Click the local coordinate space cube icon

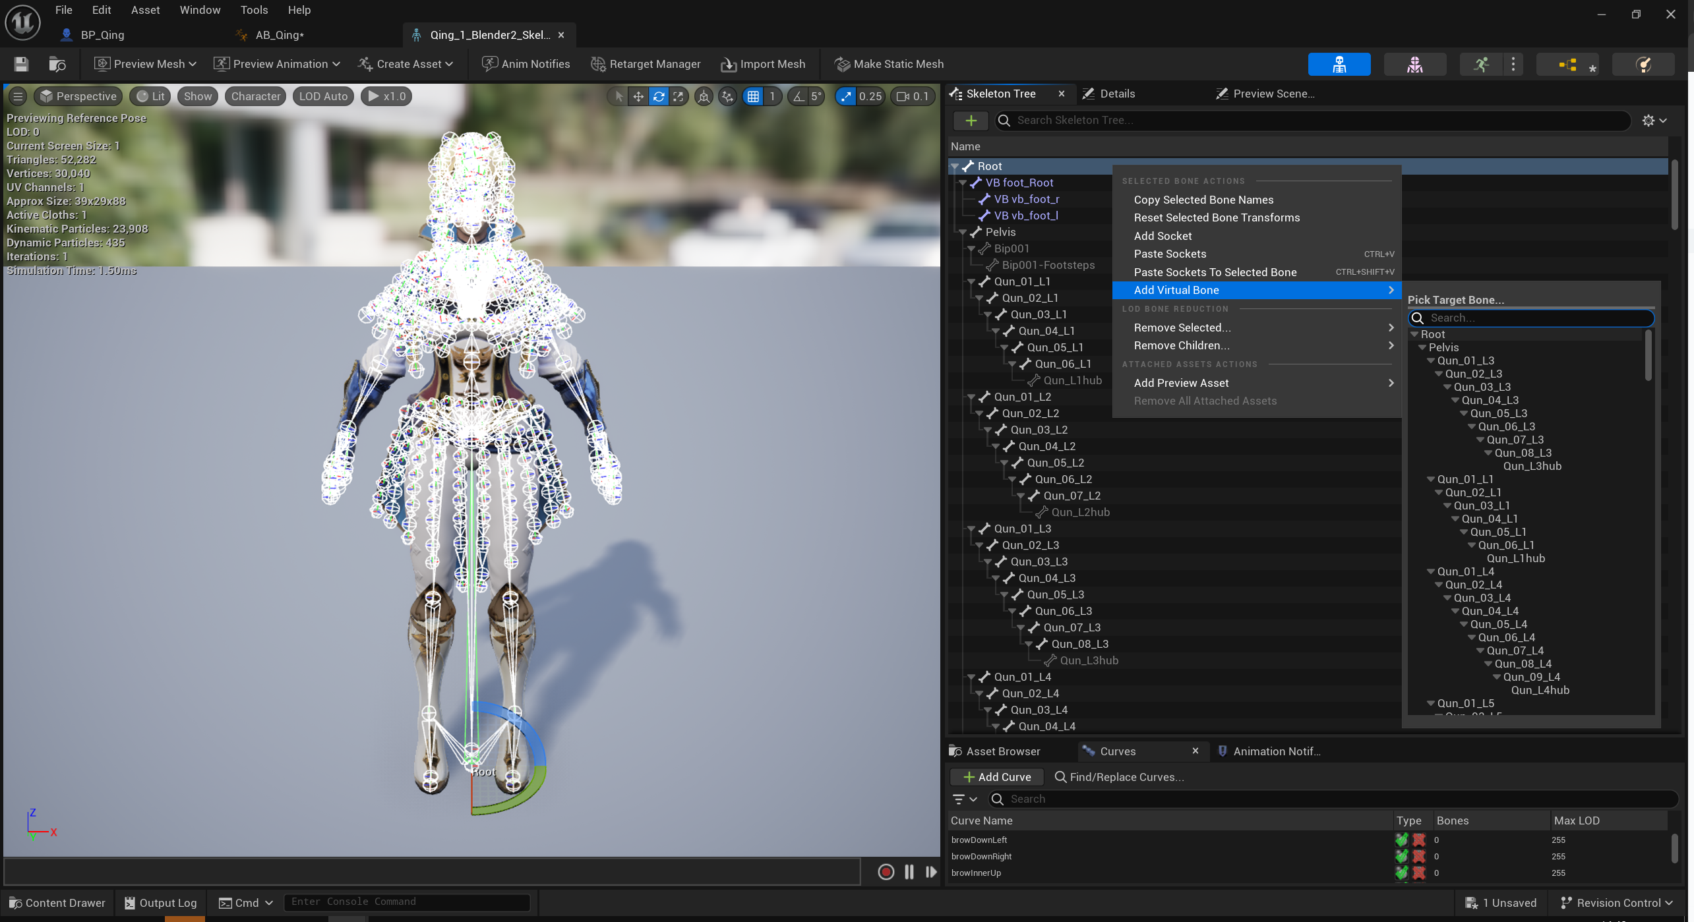tap(704, 97)
